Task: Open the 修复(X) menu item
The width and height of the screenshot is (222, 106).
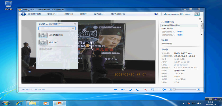Action: tap(68, 14)
